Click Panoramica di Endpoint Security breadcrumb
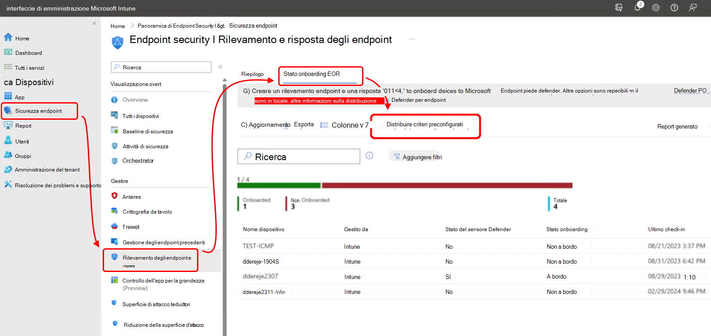Viewport: 711px width, 336px height. click(181, 26)
